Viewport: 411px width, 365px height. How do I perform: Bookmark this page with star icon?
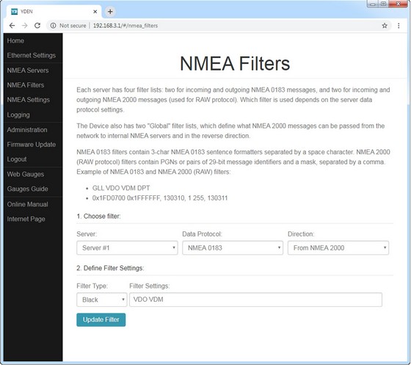point(385,26)
